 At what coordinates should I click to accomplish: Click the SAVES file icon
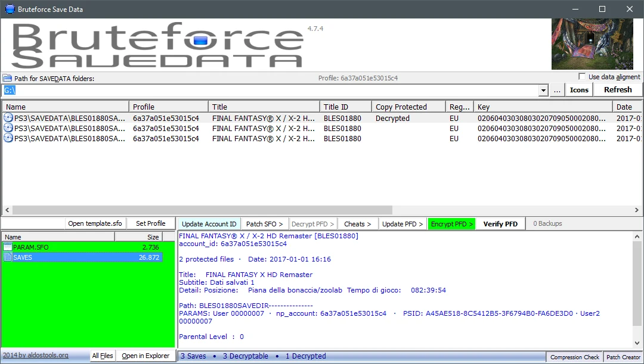click(7, 257)
